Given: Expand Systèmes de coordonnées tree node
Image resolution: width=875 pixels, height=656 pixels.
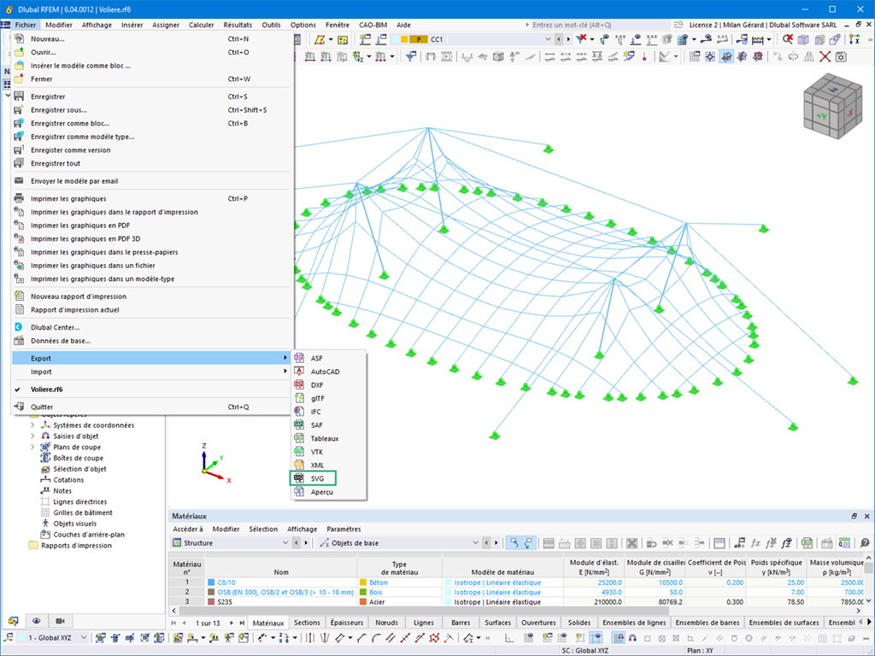Looking at the screenshot, I should coord(32,425).
